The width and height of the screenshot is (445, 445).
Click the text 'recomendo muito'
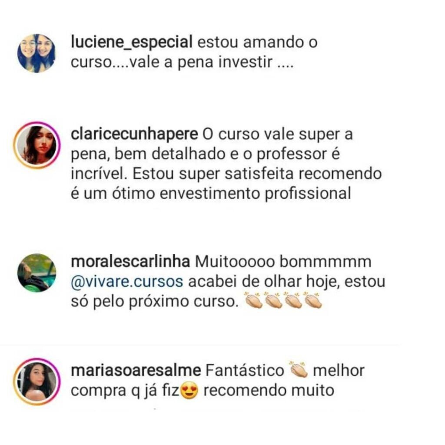[269, 391]
